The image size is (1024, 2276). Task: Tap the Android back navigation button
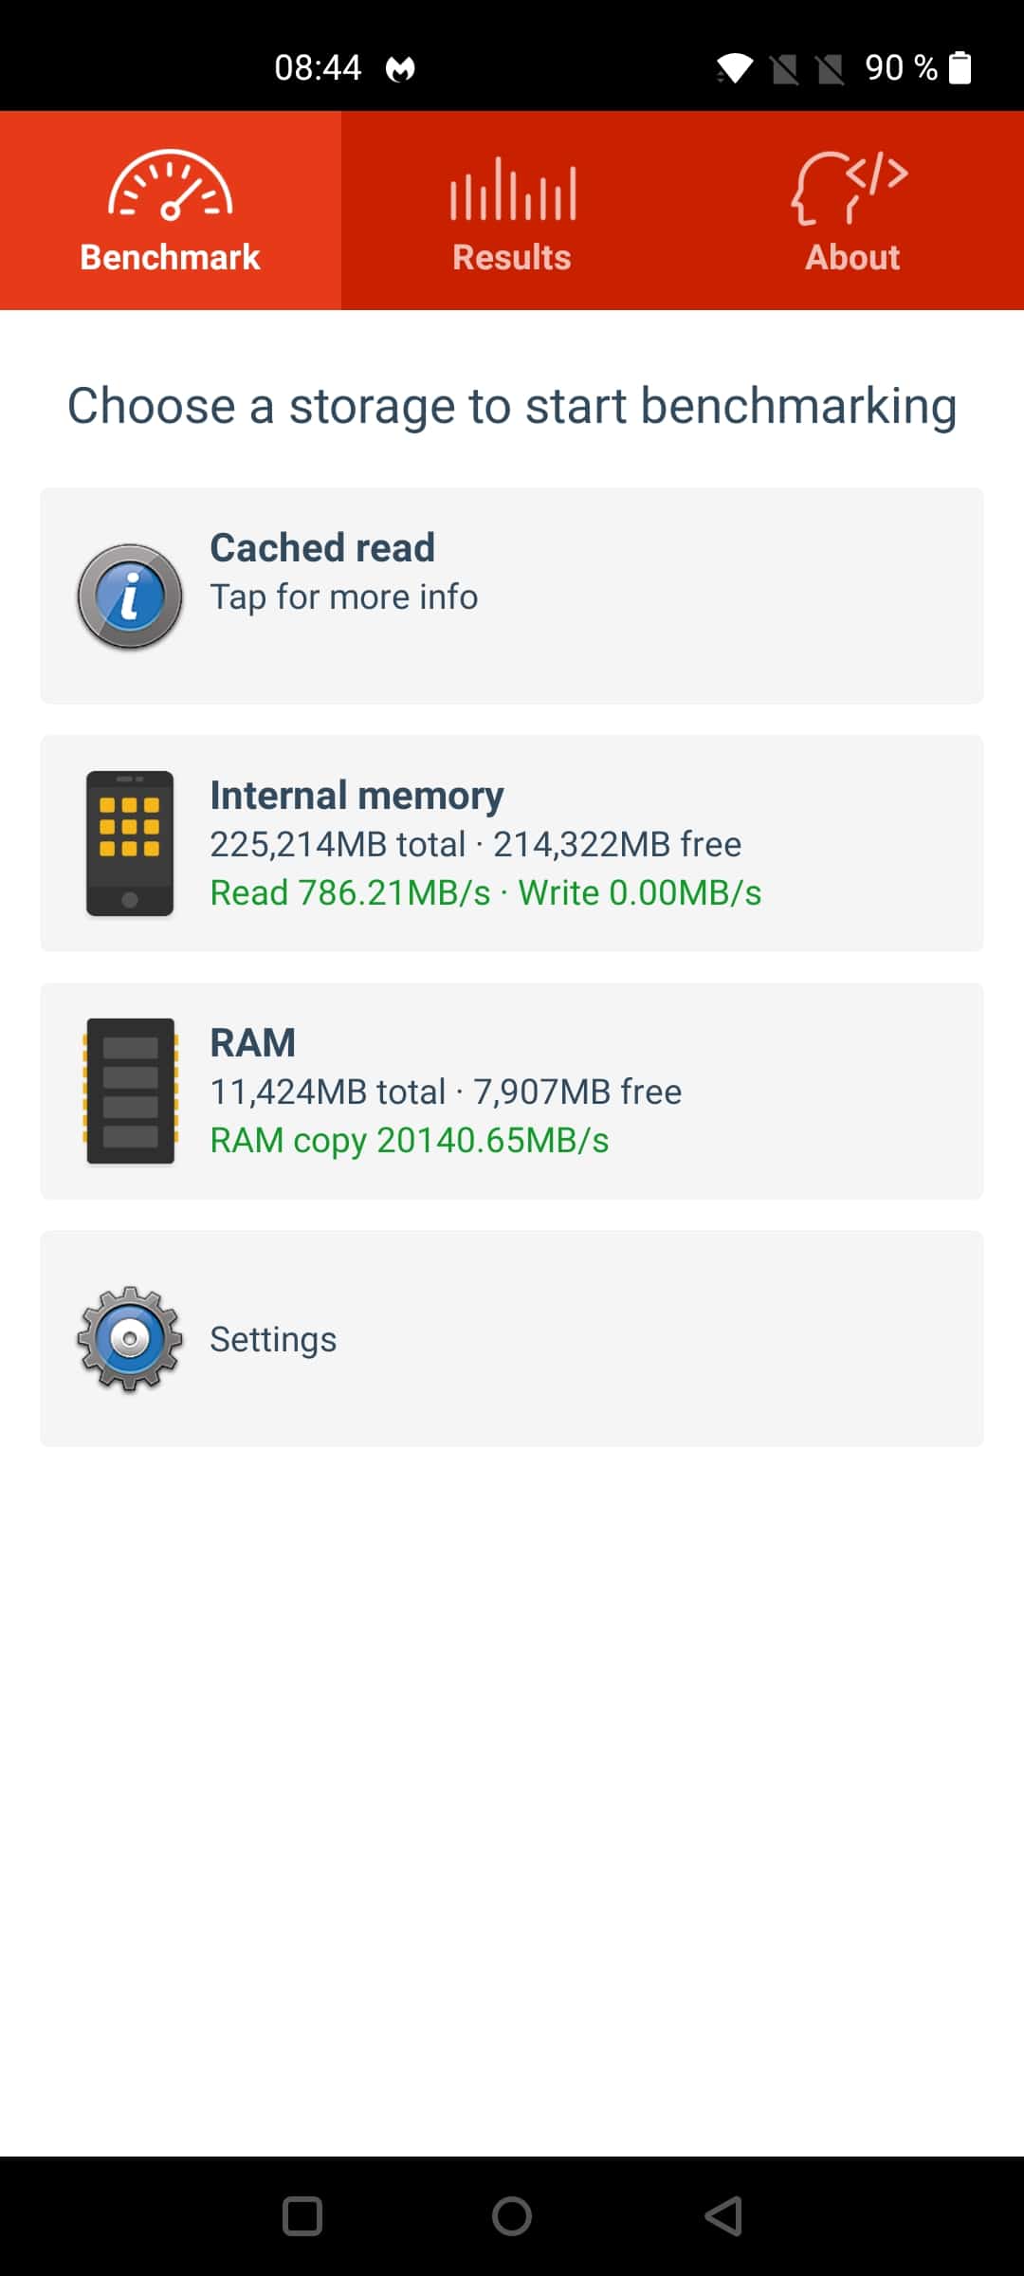coord(724,2216)
